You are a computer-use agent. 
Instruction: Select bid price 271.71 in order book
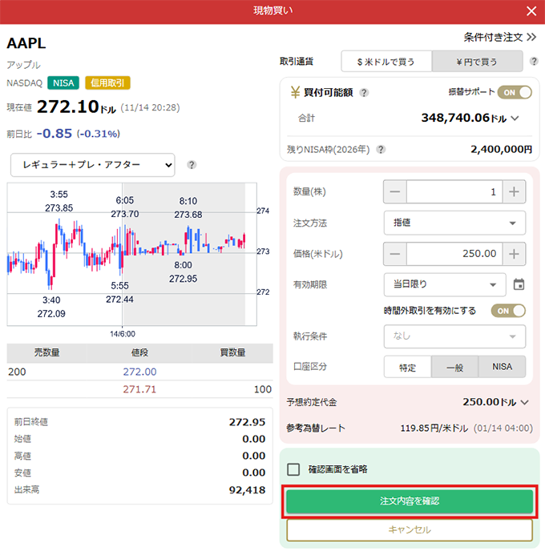(139, 389)
